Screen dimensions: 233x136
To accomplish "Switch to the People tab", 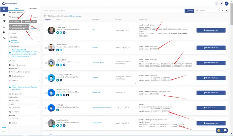I will coord(16,8).
